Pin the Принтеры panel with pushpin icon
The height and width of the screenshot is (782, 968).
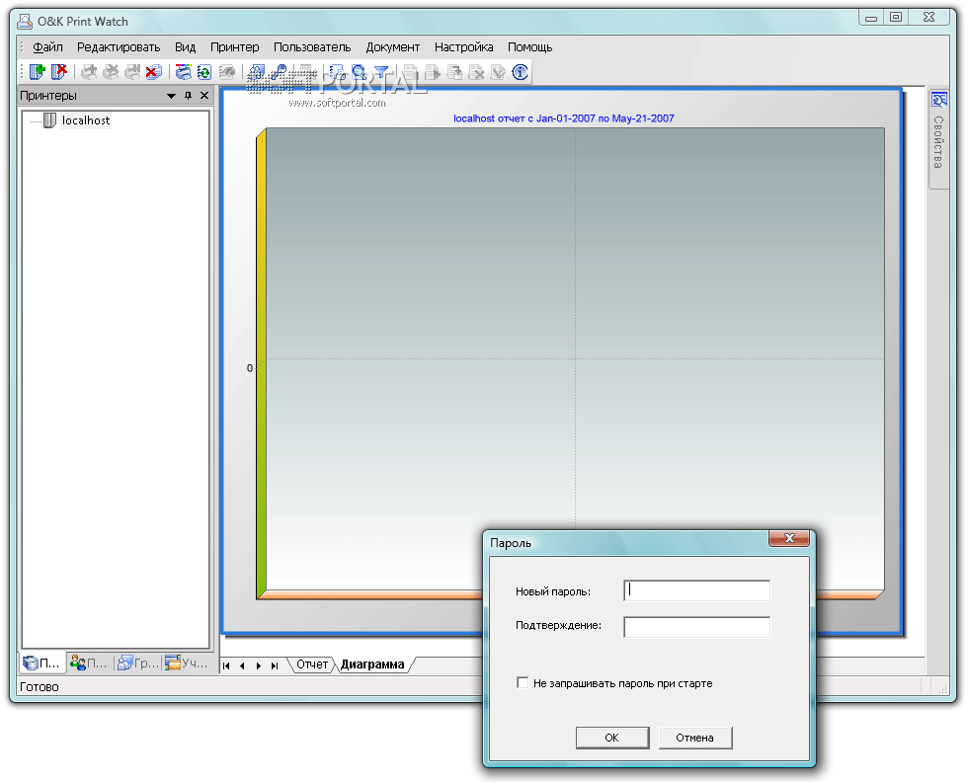click(189, 96)
